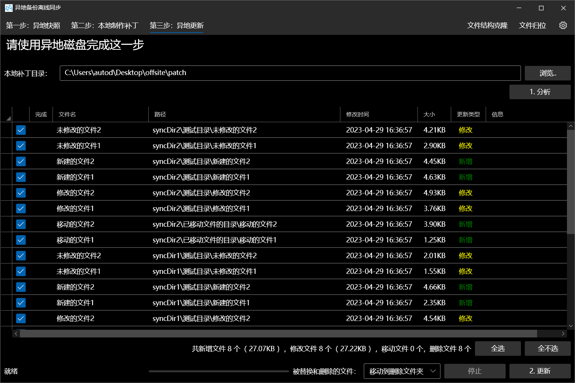Toggle checkbox for syncDir1\测试目录\新建的文件1

[21, 303]
